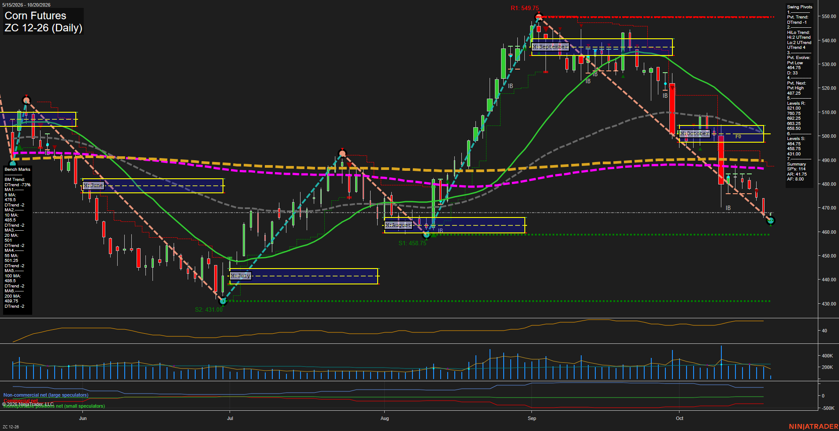839x431 pixels.
Task: Select the R1: 549.75 resistance label
Action: point(524,8)
